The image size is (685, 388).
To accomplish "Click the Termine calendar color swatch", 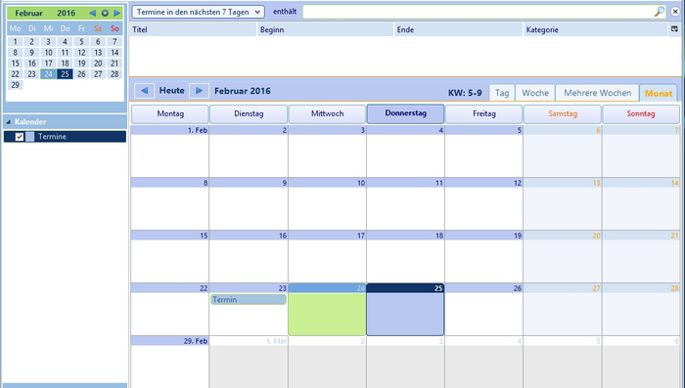I will tap(29, 137).
